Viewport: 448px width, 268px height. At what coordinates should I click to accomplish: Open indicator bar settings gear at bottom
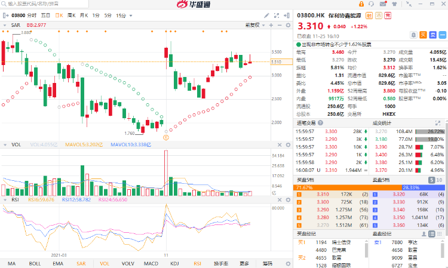click(288, 263)
